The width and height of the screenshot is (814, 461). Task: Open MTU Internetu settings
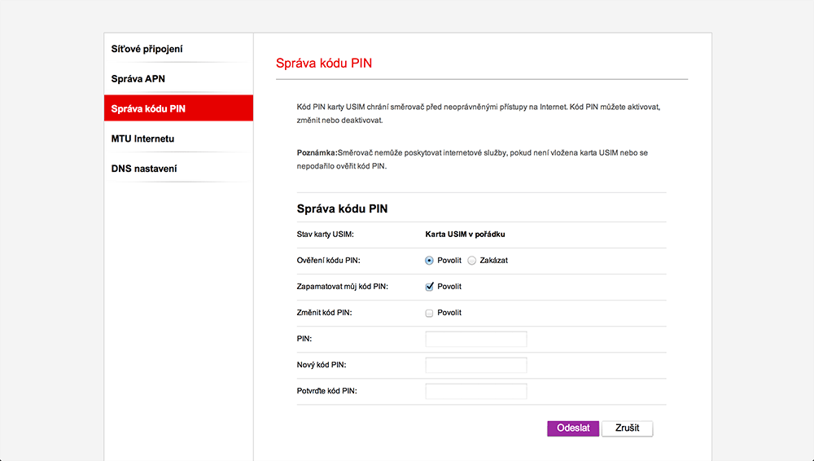click(x=178, y=138)
